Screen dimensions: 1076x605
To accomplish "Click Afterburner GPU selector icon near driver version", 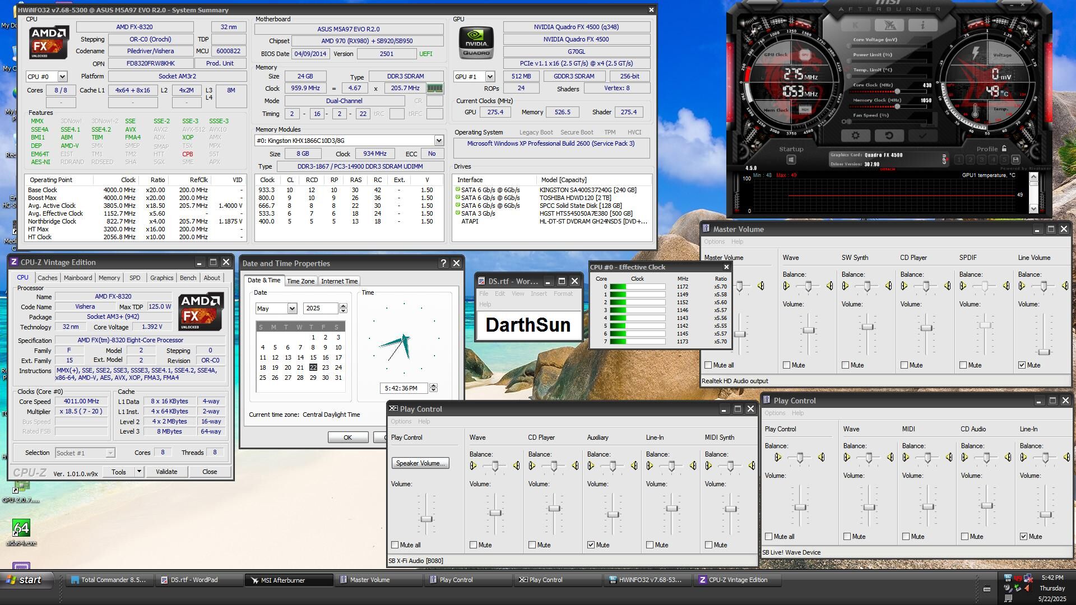I will pyautogui.click(x=944, y=160).
